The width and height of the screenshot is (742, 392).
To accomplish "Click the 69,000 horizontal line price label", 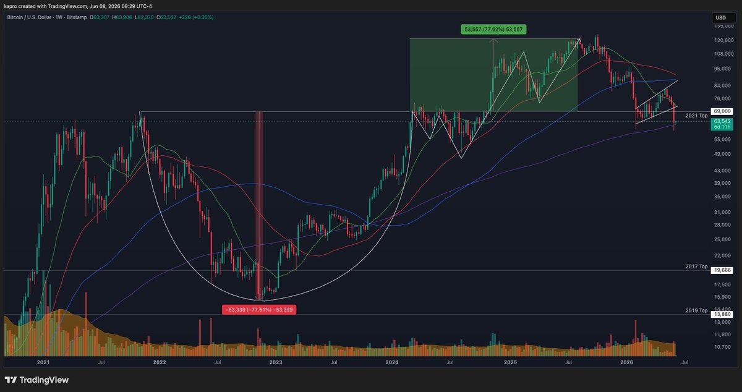I will click(x=722, y=111).
